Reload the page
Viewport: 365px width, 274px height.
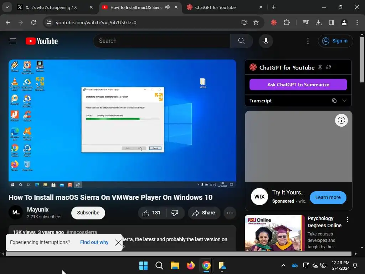34,22
